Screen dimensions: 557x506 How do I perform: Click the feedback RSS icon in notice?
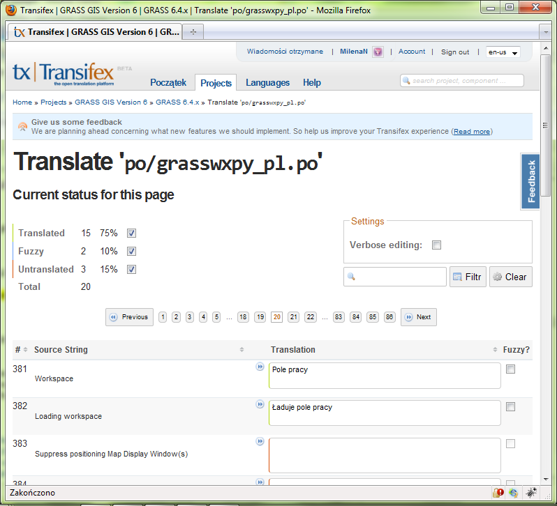pyautogui.click(x=22, y=127)
